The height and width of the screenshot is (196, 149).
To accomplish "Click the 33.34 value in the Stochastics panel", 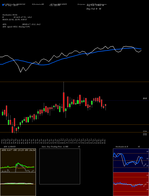I will [x=145, y=165].
